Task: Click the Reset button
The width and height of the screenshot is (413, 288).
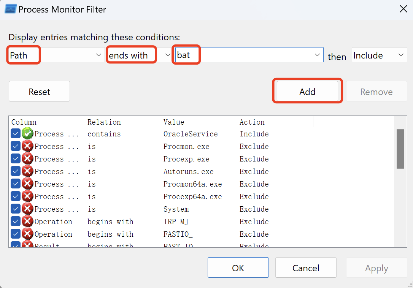Action: point(39,92)
